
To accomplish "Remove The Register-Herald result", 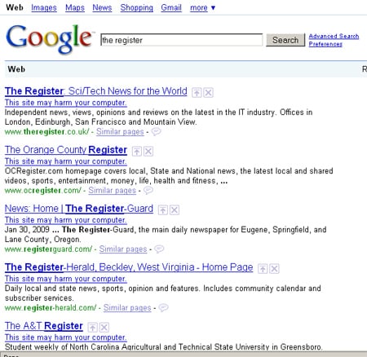I will [274, 269].
